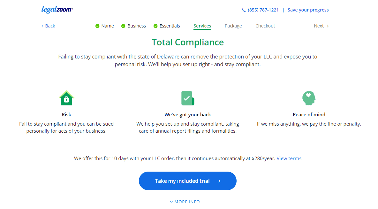Click the $280/year pricing sentence

pos(175,159)
